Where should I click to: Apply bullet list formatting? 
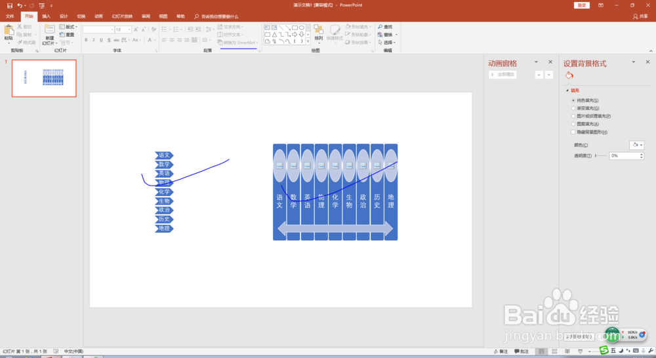[x=165, y=30]
